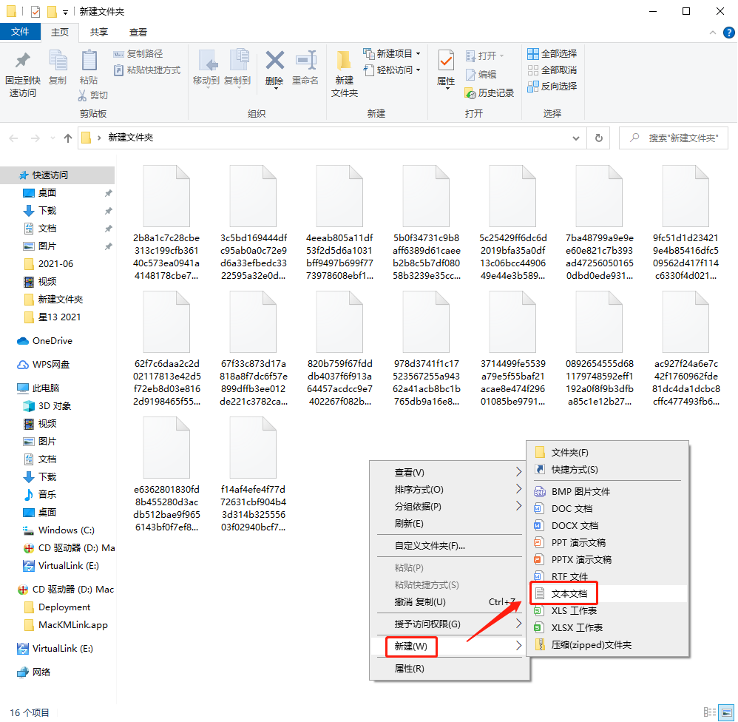The width and height of the screenshot is (738, 722).
Task: Create new XLSX 工作表
Action: pos(608,628)
